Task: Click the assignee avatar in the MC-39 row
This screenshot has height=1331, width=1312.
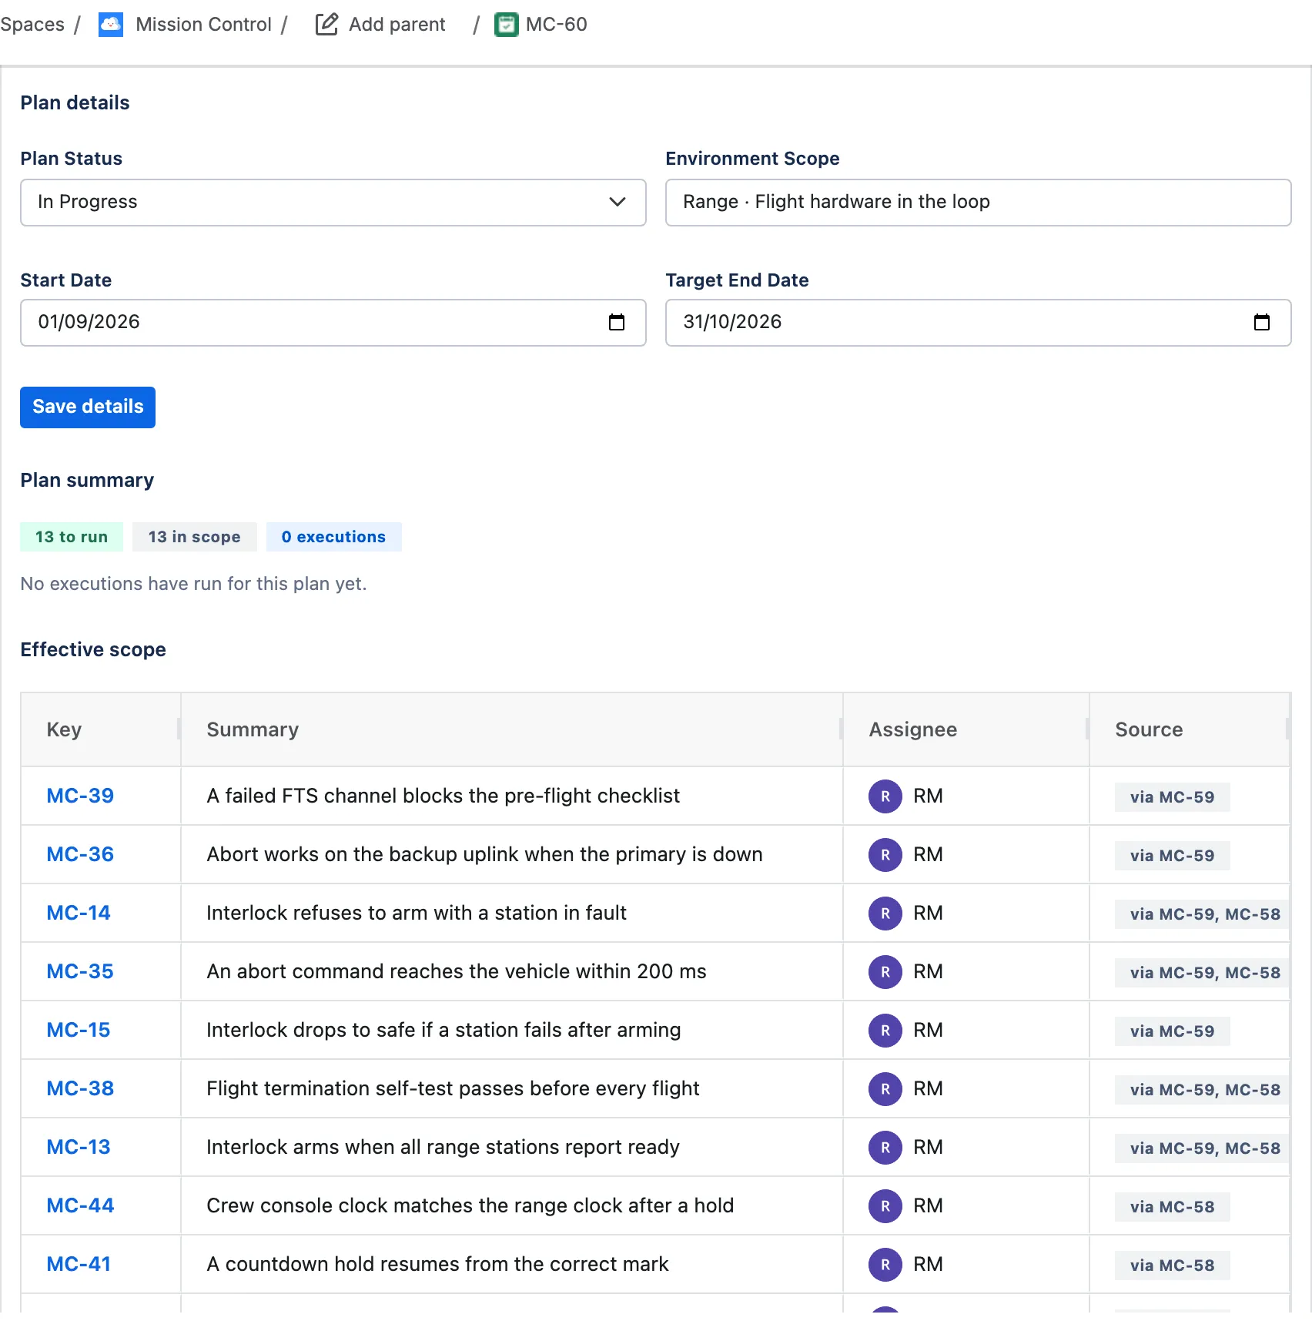Action: 885,796
